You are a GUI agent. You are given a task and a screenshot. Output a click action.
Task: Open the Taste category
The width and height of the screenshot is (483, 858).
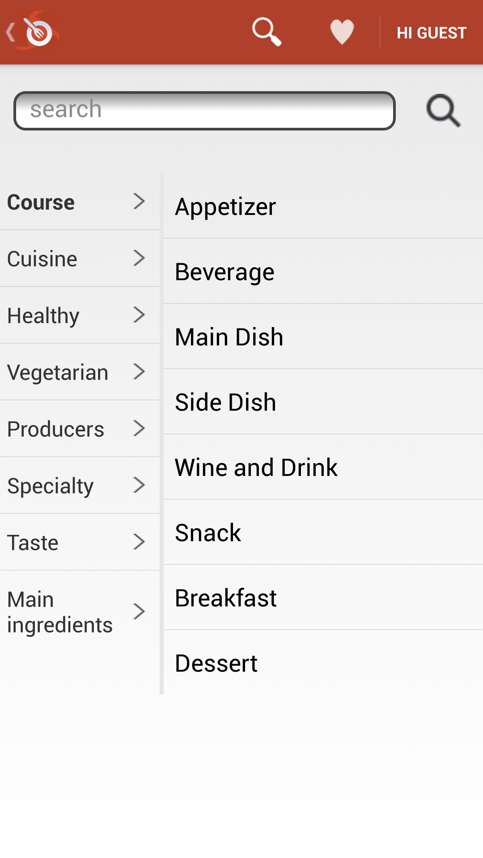point(33,543)
